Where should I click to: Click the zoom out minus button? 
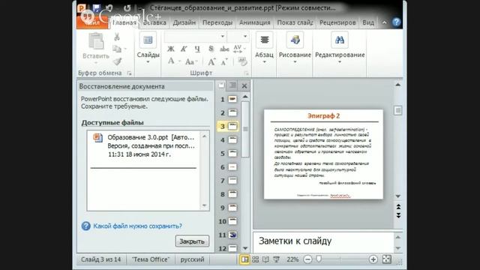tap(307, 259)
